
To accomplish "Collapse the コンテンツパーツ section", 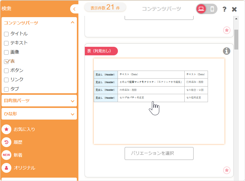I will [72, 23].
